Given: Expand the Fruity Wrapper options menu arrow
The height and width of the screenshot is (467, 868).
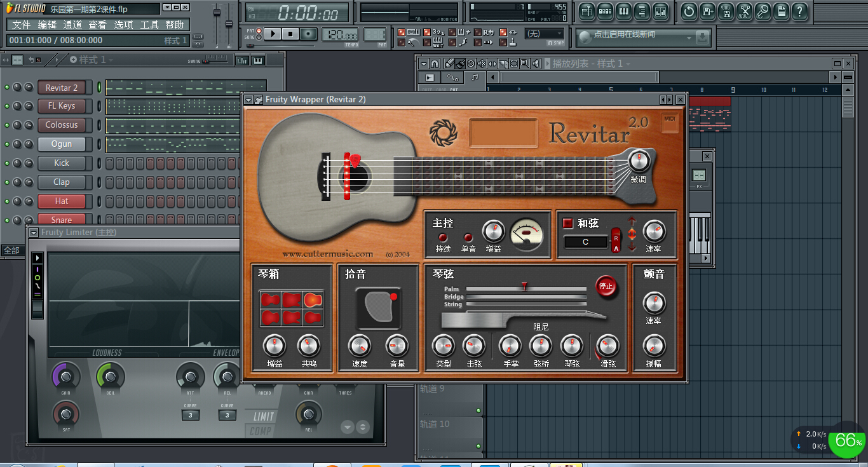Looking at the screenshot, I should (x=248, y=100).
